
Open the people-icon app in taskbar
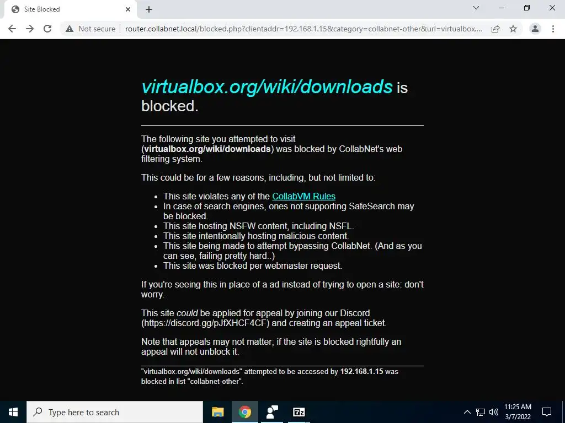tap(271, 412)
